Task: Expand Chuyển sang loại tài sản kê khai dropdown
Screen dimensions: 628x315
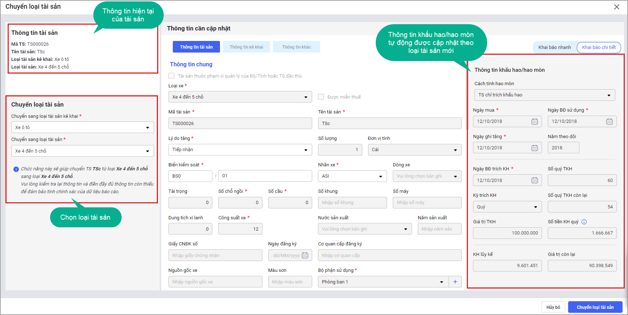Action: pos(82,128)
